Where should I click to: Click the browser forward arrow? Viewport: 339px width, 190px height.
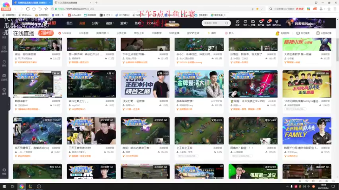click(22, 9)
